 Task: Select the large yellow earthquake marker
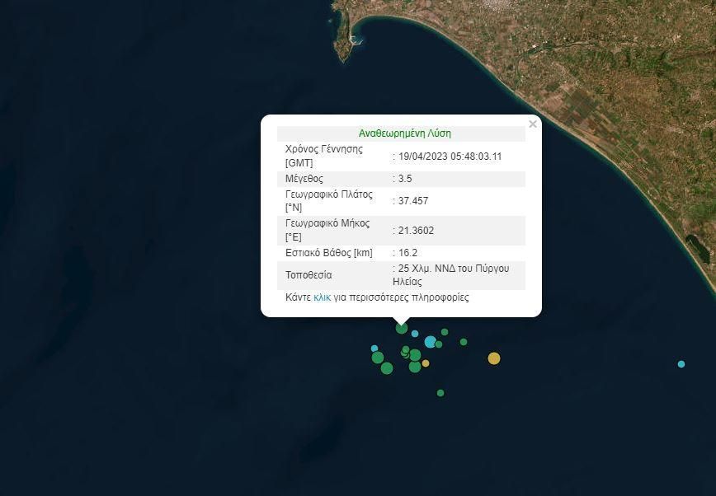pyautogui.click(x=494, y=358)
